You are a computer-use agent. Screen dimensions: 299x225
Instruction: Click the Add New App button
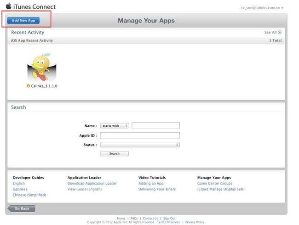23,20
